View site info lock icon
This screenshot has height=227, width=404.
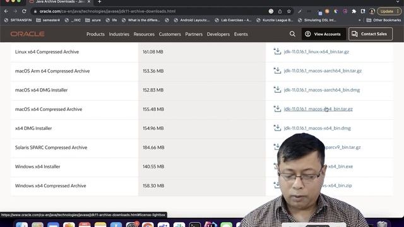click(x=35, y=11)
